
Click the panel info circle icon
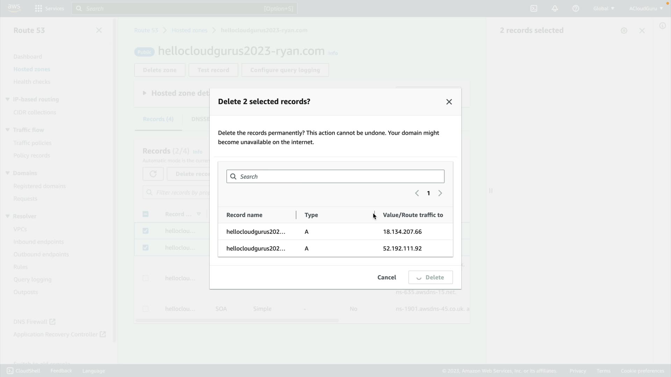pos(662,26)
